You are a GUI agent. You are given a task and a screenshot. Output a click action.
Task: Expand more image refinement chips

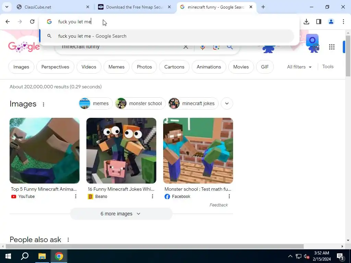tap(227, 103)
